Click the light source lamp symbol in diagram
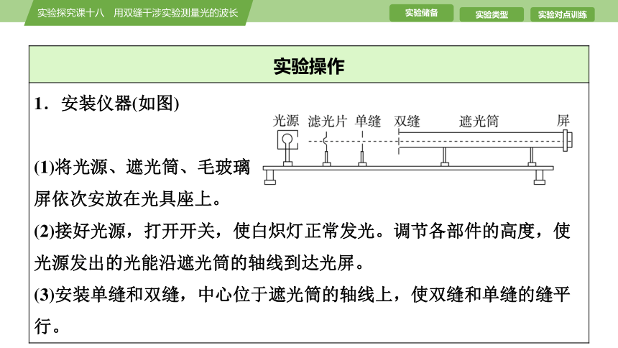Viewport: 618px width, 348px height. (287, 139)
